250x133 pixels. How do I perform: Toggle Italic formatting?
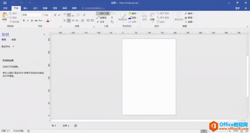coord(28,20)
